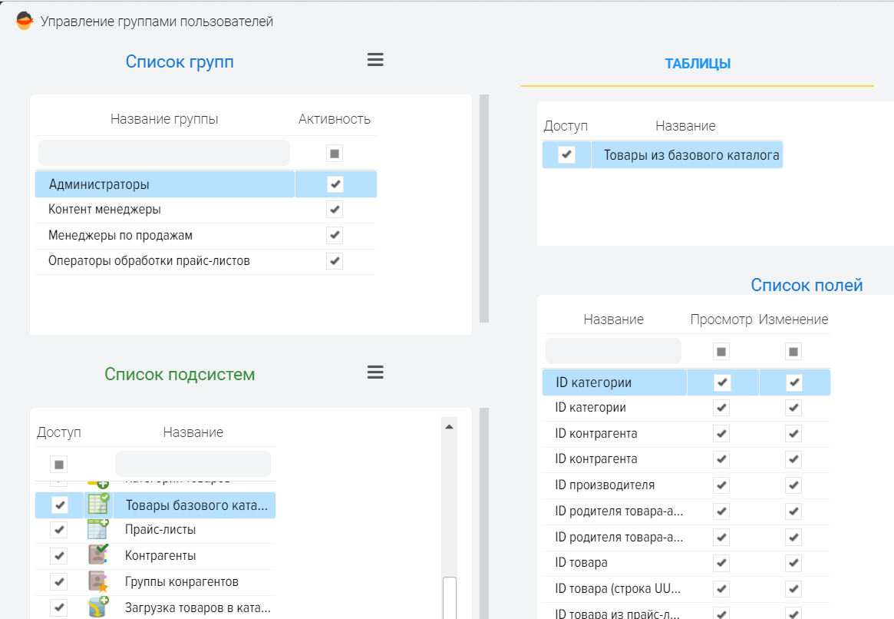Select the Операторы обработки прайс-листов group
This screenshot has width=894, height=619.
click(149, 261)
